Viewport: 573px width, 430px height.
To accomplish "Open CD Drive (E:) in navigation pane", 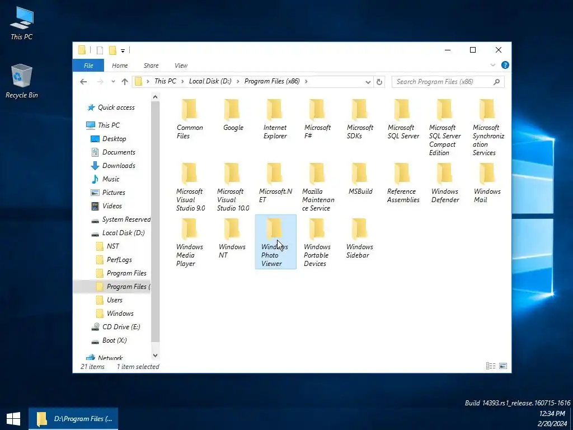I will (116, 327).
